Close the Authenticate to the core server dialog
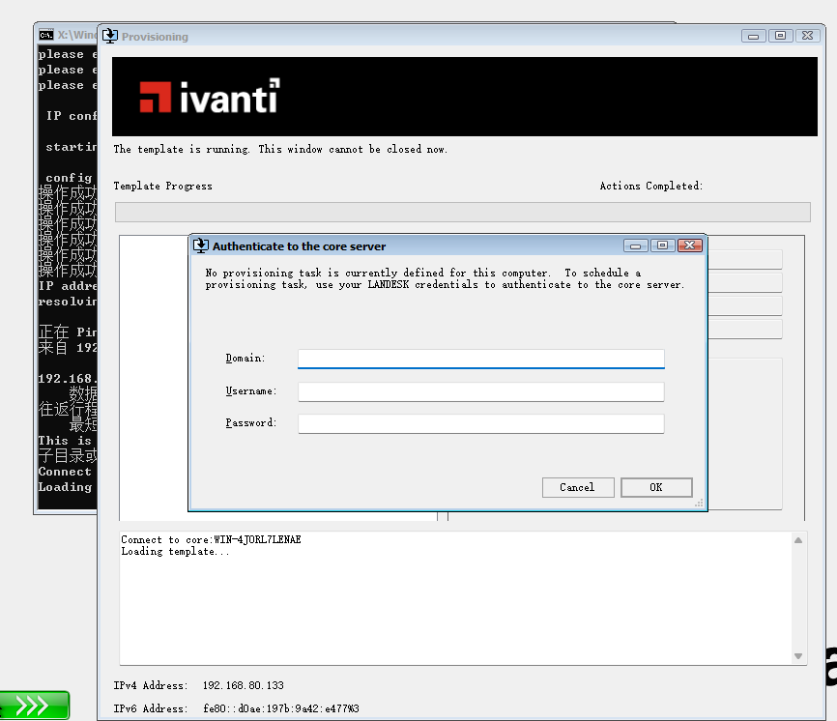 tap(689, 245)
